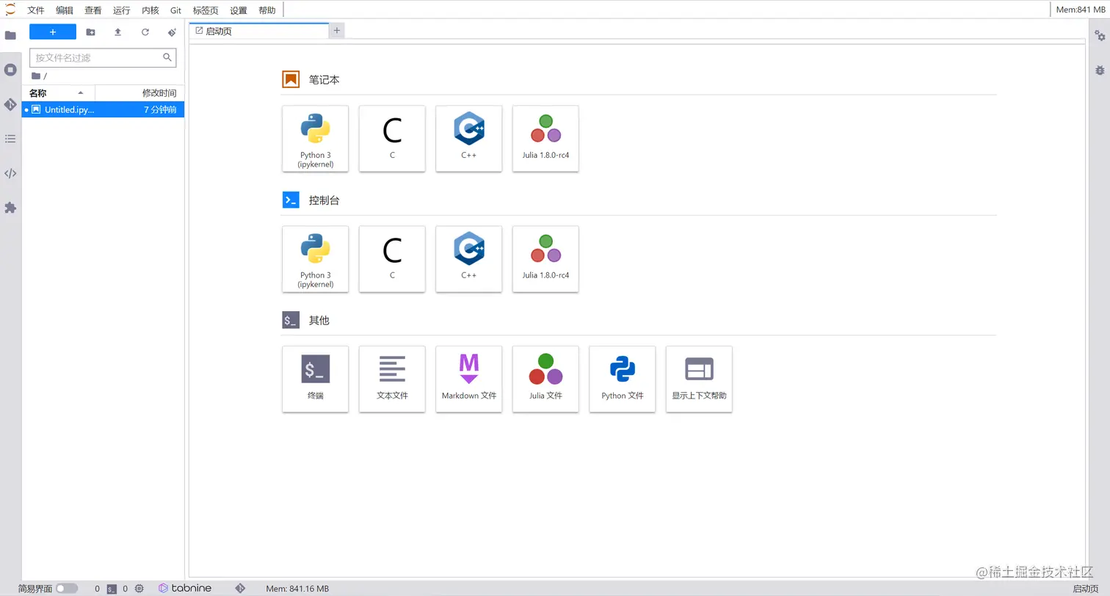Launch 终端 terminal

pos(316,379)
